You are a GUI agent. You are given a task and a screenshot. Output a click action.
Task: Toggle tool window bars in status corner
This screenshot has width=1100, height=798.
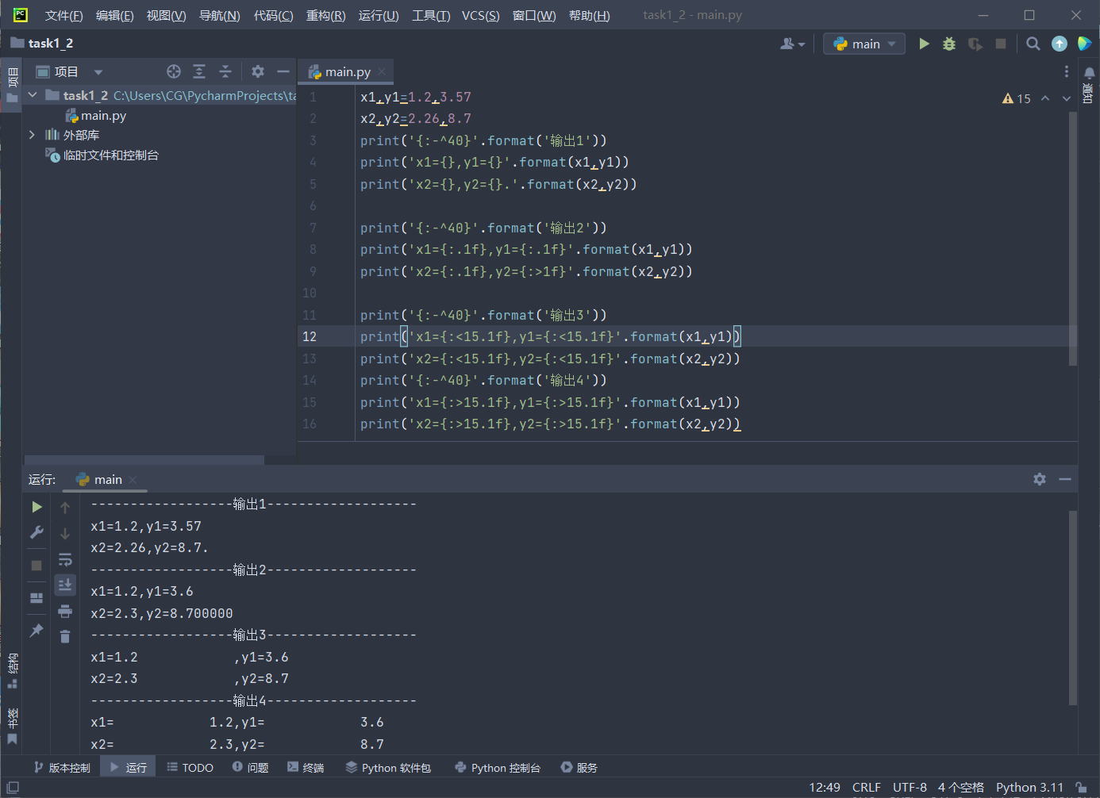[x=13, y=788]
